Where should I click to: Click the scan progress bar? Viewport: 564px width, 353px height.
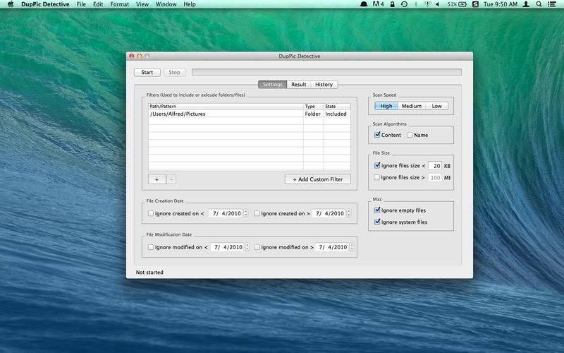click(326, 73)
